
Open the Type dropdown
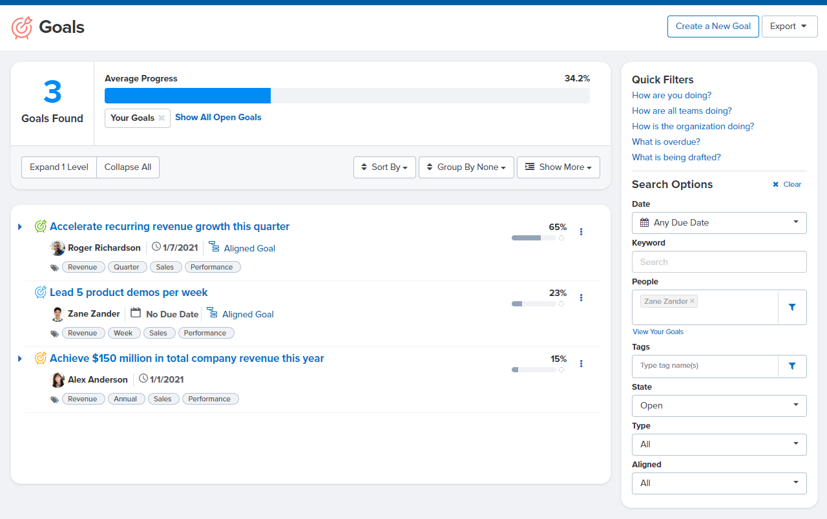pyautogui.click(x=719, y=445)
